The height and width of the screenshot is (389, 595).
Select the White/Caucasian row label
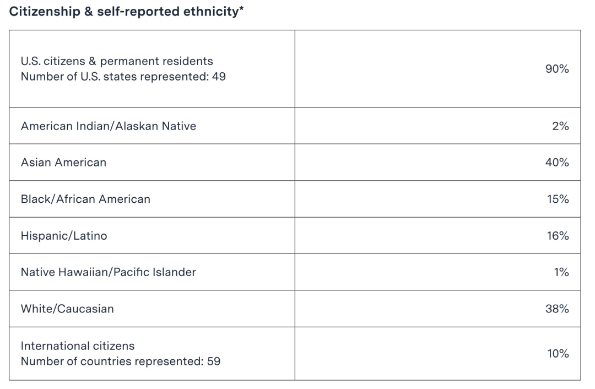pyautogui.click(x=68, y=309)
